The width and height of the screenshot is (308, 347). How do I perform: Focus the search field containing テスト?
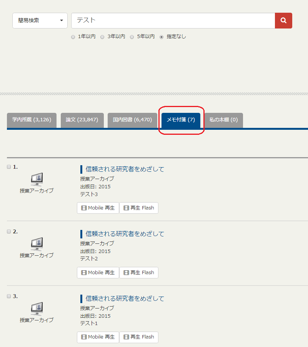[x=173, y=20]
